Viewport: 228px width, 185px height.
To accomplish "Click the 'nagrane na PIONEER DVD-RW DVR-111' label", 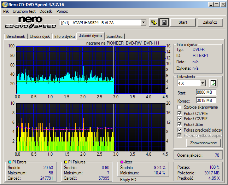I will (x=123, y=43).
